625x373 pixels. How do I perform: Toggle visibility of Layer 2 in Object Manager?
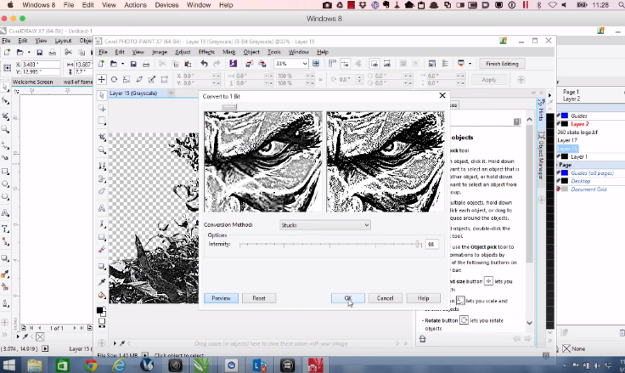559,124
